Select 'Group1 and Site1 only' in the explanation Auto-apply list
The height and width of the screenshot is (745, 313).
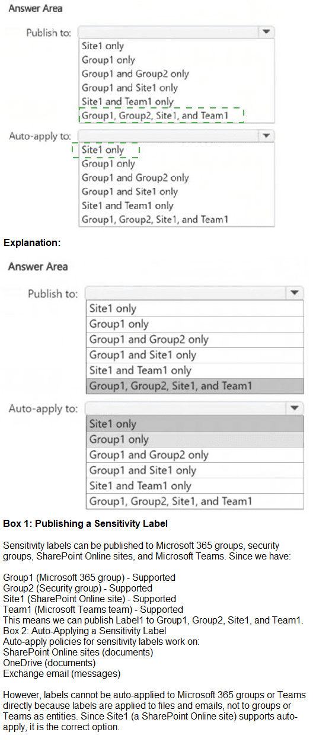[x=194, y=470]
